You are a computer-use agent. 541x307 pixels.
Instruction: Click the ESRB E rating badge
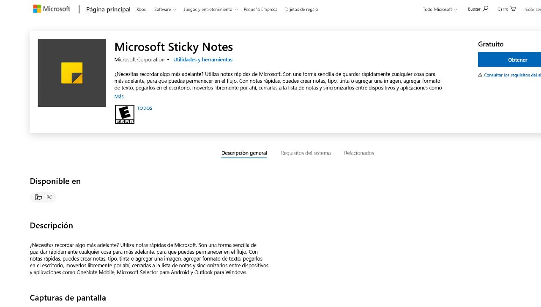pyautogui.click(x=125, y=114)
